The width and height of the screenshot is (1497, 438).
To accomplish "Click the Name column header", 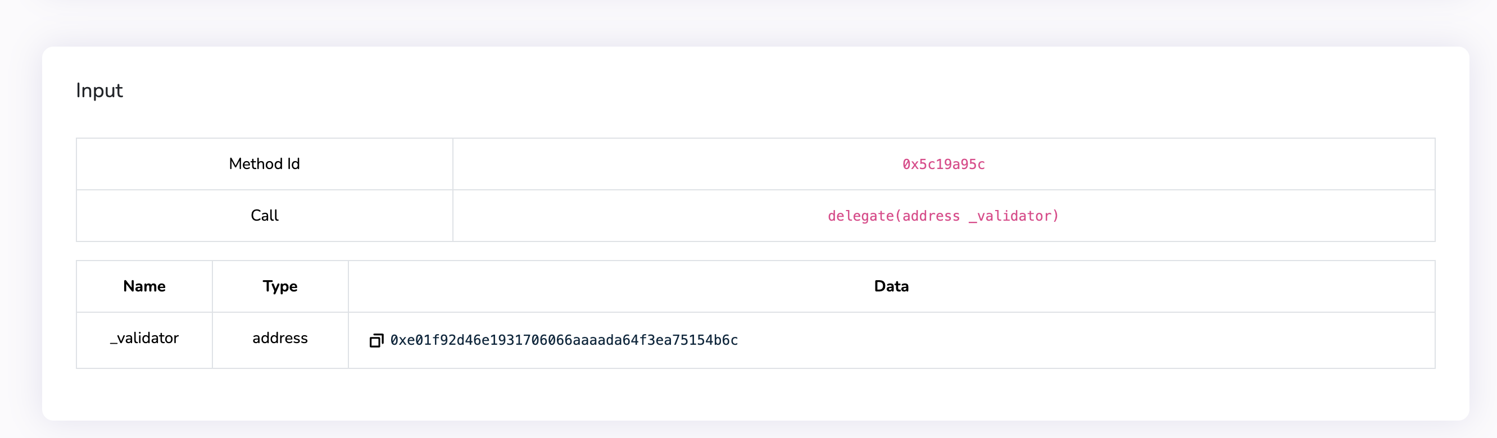I will (144, 286).
